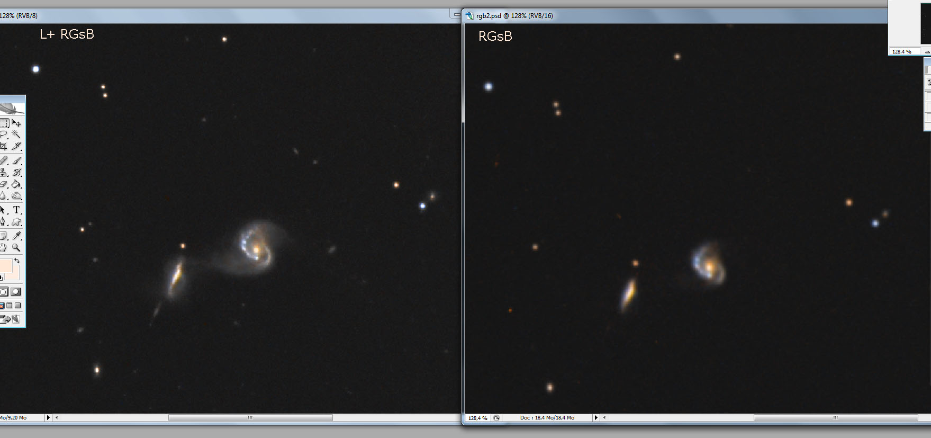Choose full screen mode with menu bar

tap(10, 306)
